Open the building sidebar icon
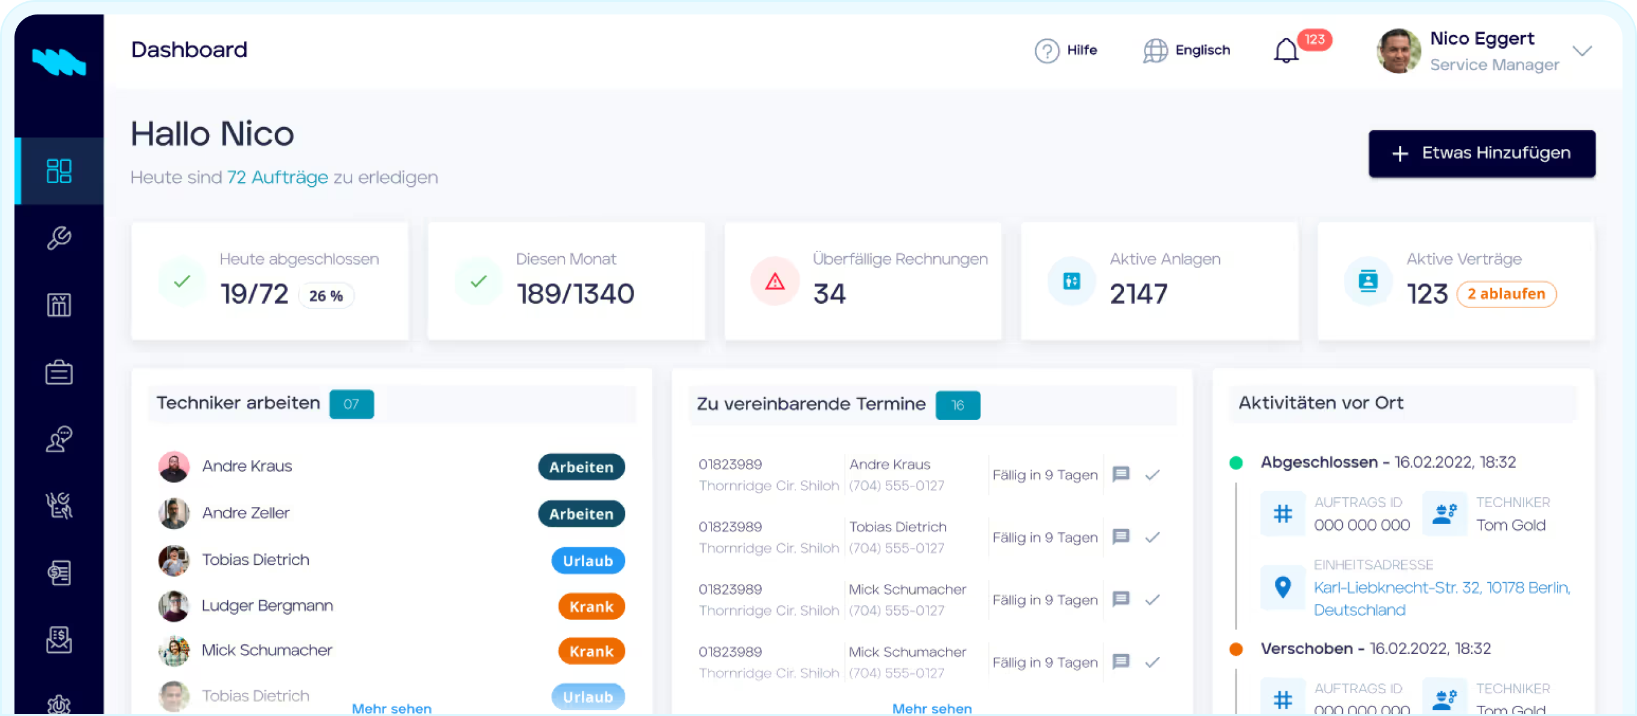Image resolution: width=1637 pixels, height=716 pixels. click(59, 305)
